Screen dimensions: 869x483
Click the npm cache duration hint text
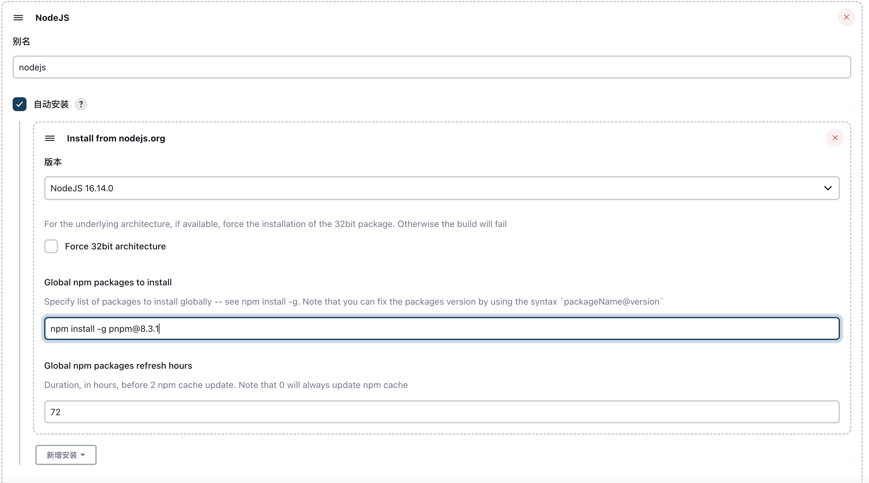click(226, 385)
